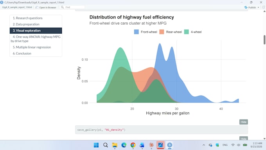The width and height of the screenshot is (266, 150).
Task: Hide the save_gallery code chunk
Action: [244, 122]
